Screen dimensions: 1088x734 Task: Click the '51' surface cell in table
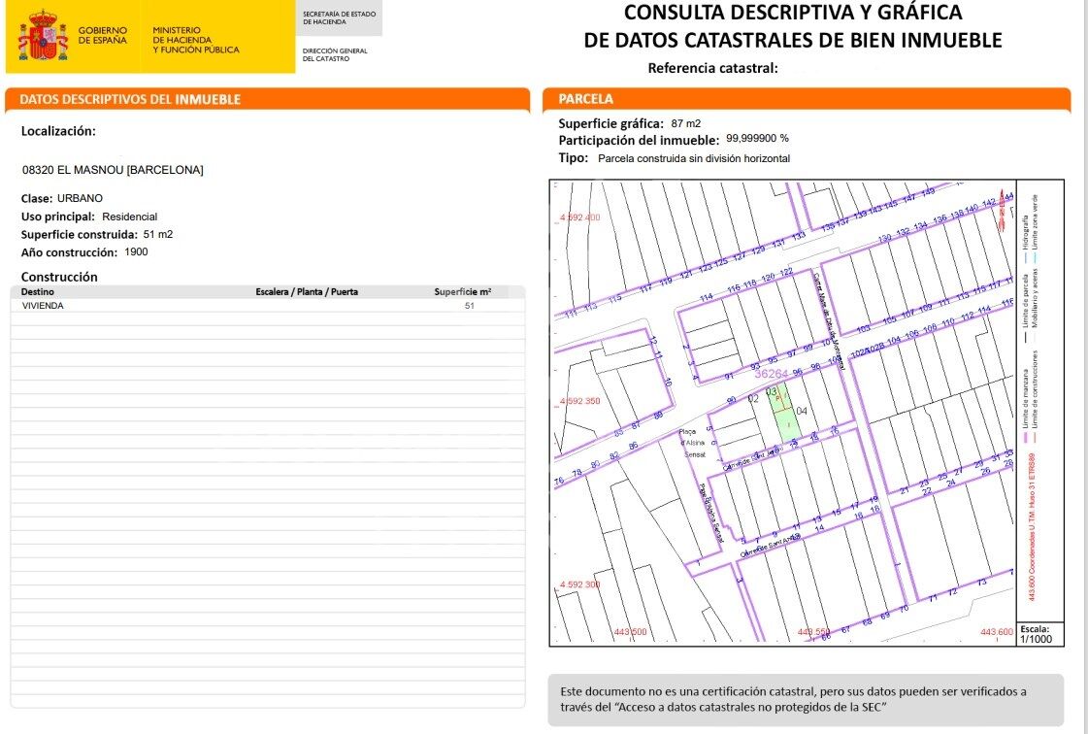[x=470, y=306]
